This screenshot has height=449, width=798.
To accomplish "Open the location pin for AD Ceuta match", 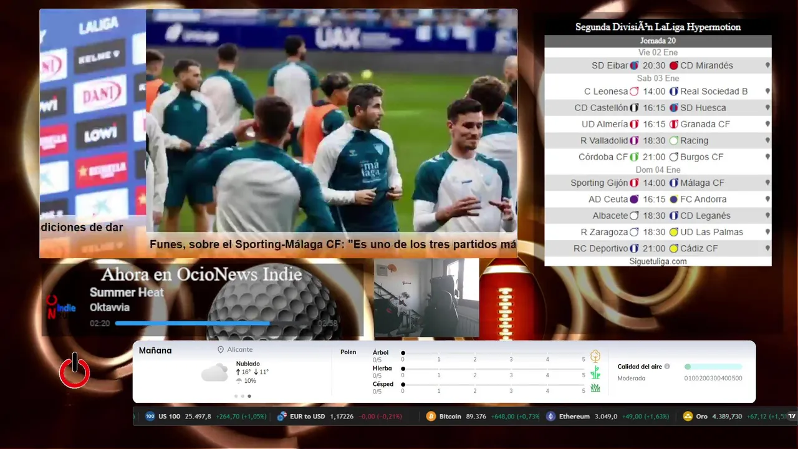I will [767, 200].
